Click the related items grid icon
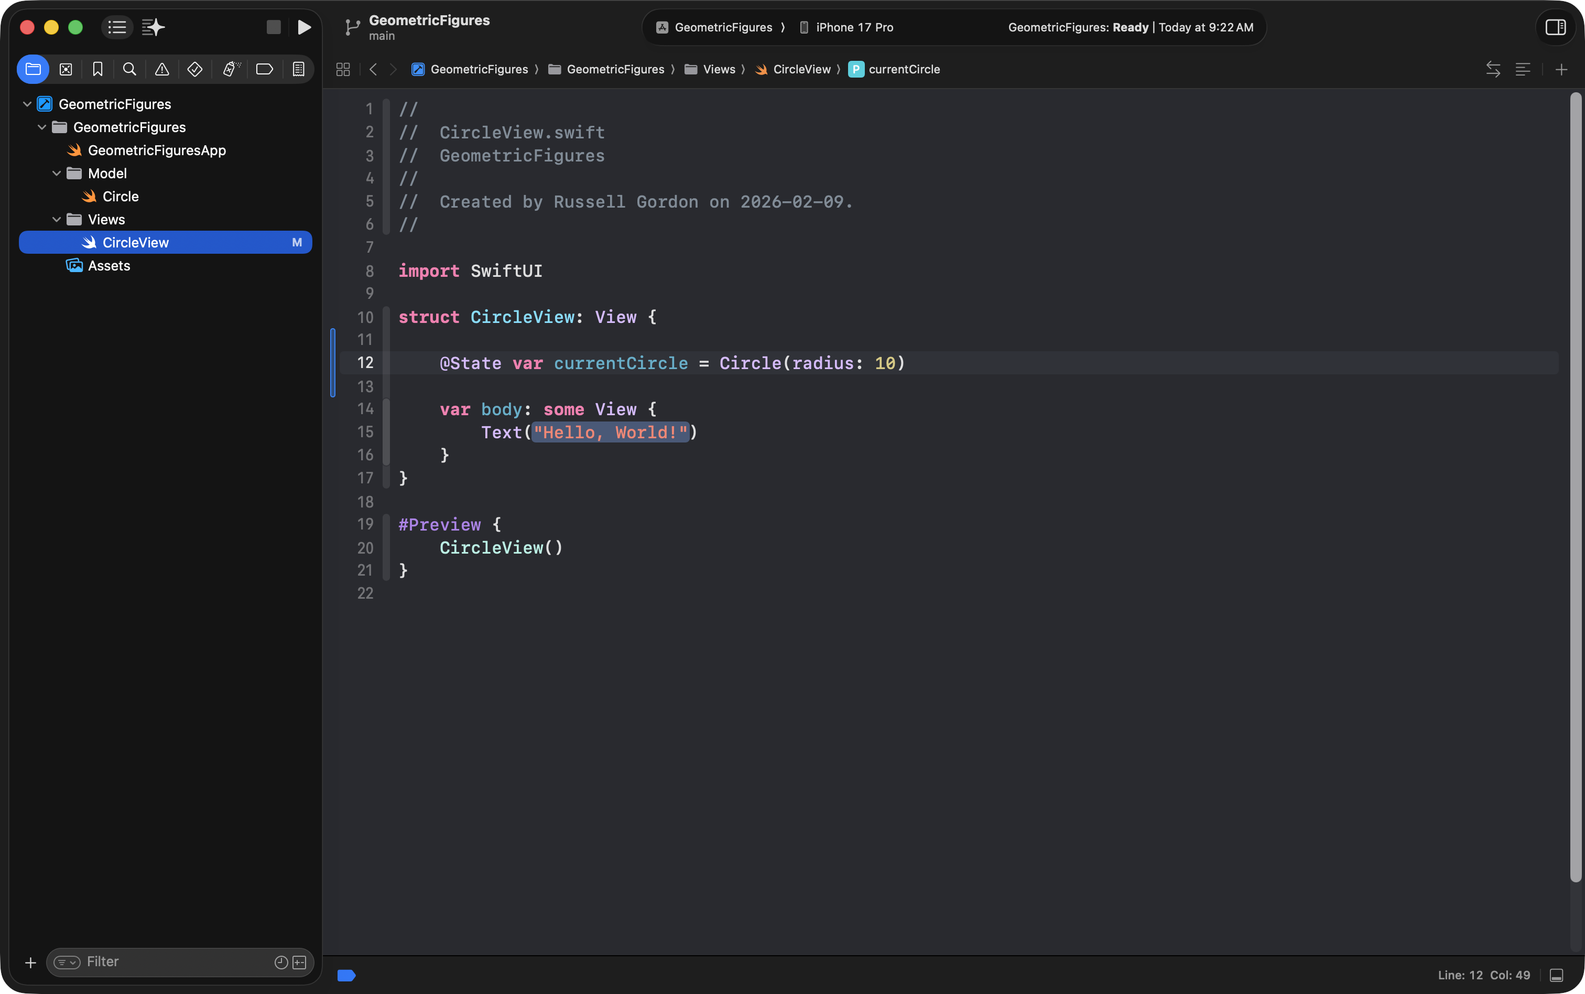The height and width of the screenshot is (994, 1585). pyautogui.click(x=343, y=69)
